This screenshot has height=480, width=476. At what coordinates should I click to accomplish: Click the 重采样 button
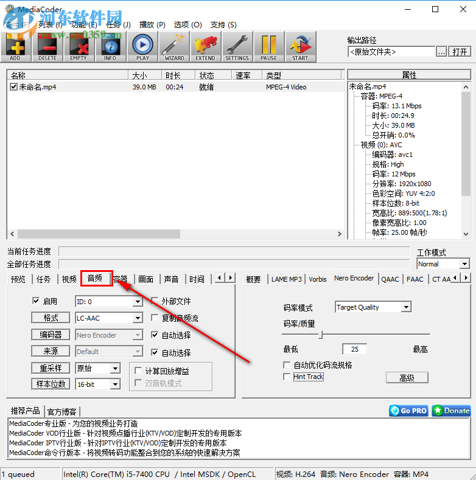(x=51, y=368)
